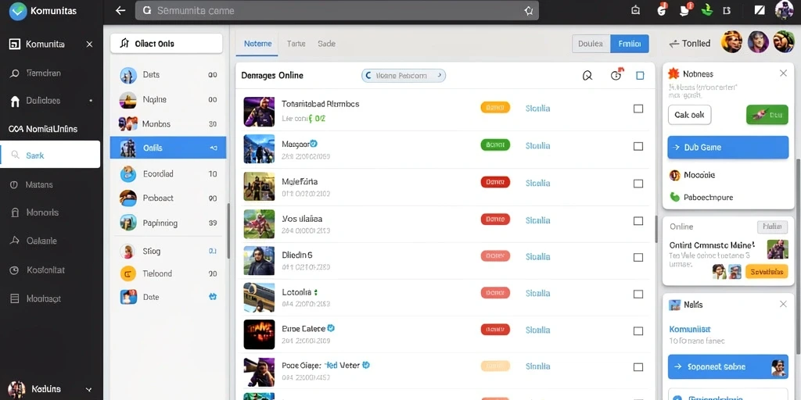Click the Dub Game button

[728, 148]
